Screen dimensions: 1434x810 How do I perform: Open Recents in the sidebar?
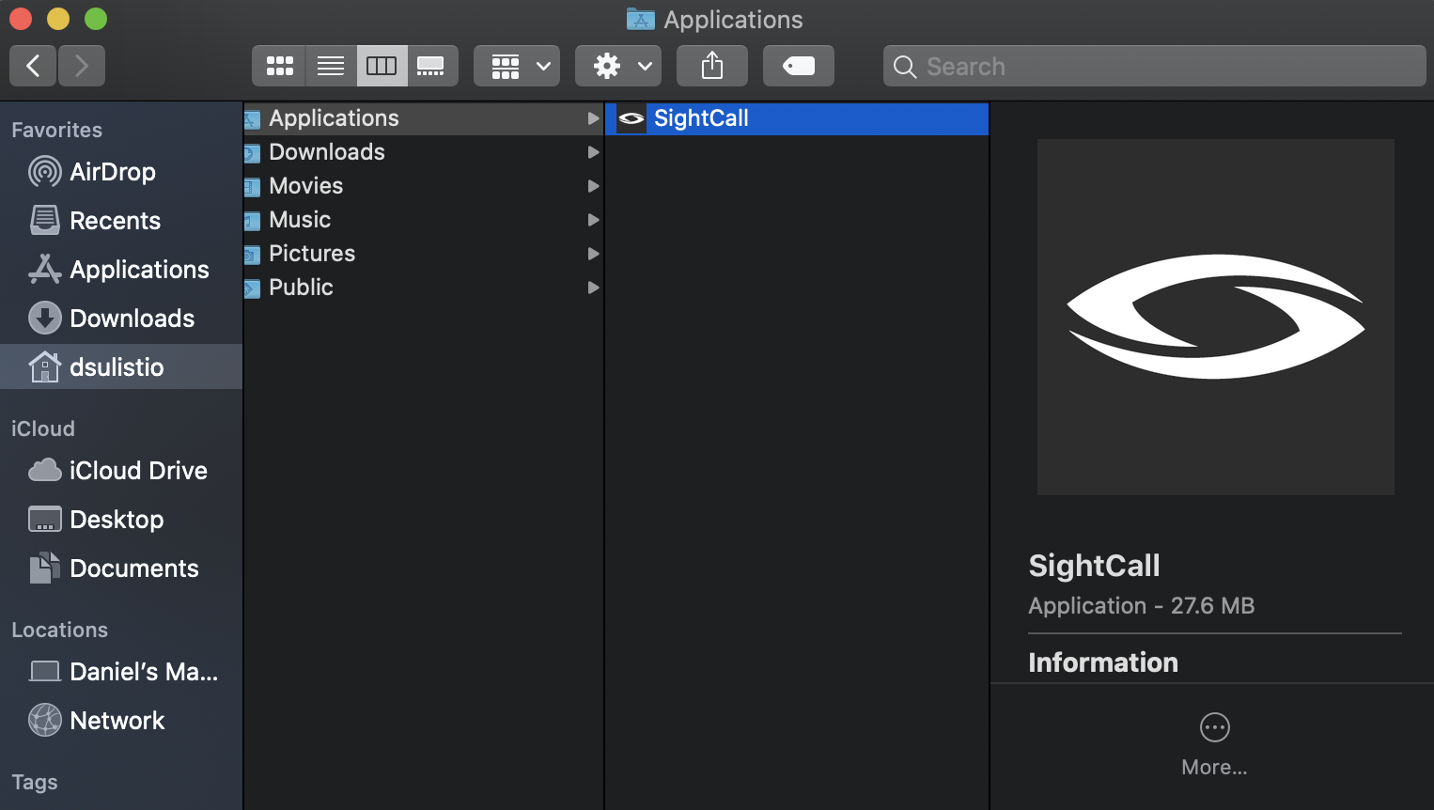pos(121,221)
